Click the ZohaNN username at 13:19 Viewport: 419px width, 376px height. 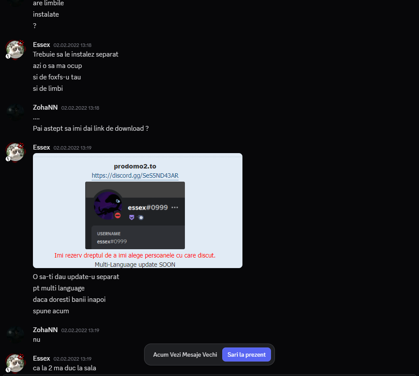click(x=45, y=330)
